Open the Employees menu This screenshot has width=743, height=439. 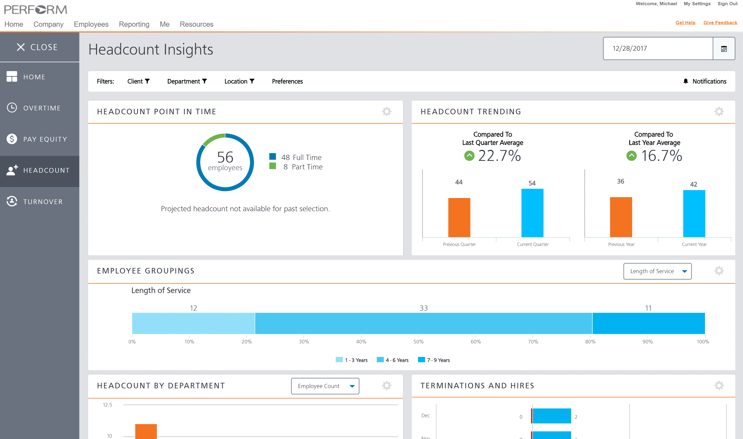point(91,24)
